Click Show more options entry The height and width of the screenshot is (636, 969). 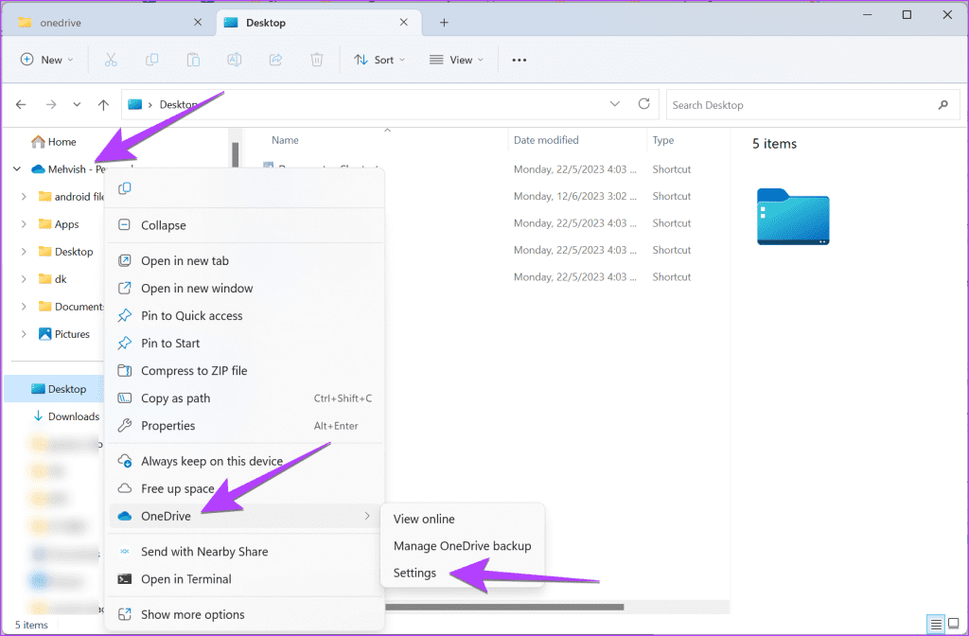click(x=192, y=614)
